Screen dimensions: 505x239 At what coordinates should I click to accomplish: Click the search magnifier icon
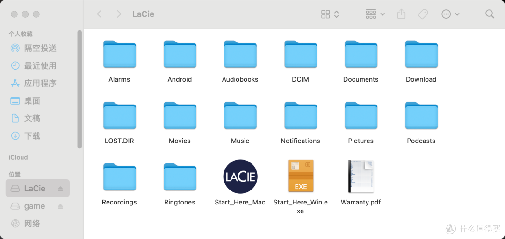[490, 14]
